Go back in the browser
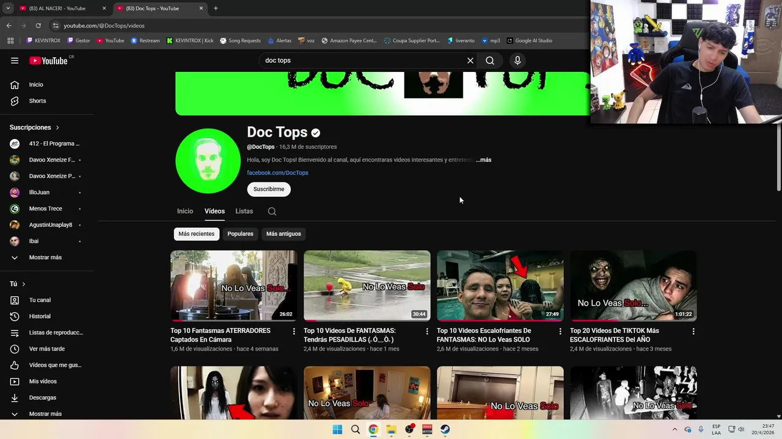 (x=9, y=26)
